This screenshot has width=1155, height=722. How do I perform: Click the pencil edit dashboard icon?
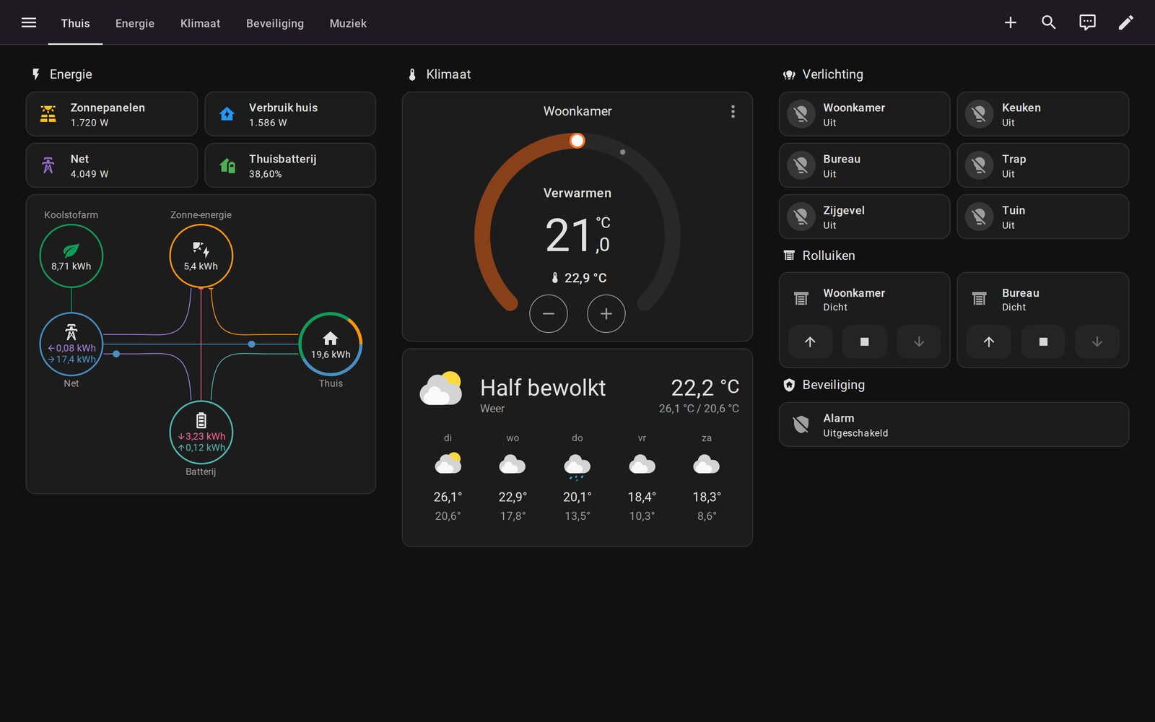click(x=1126, y=22)
